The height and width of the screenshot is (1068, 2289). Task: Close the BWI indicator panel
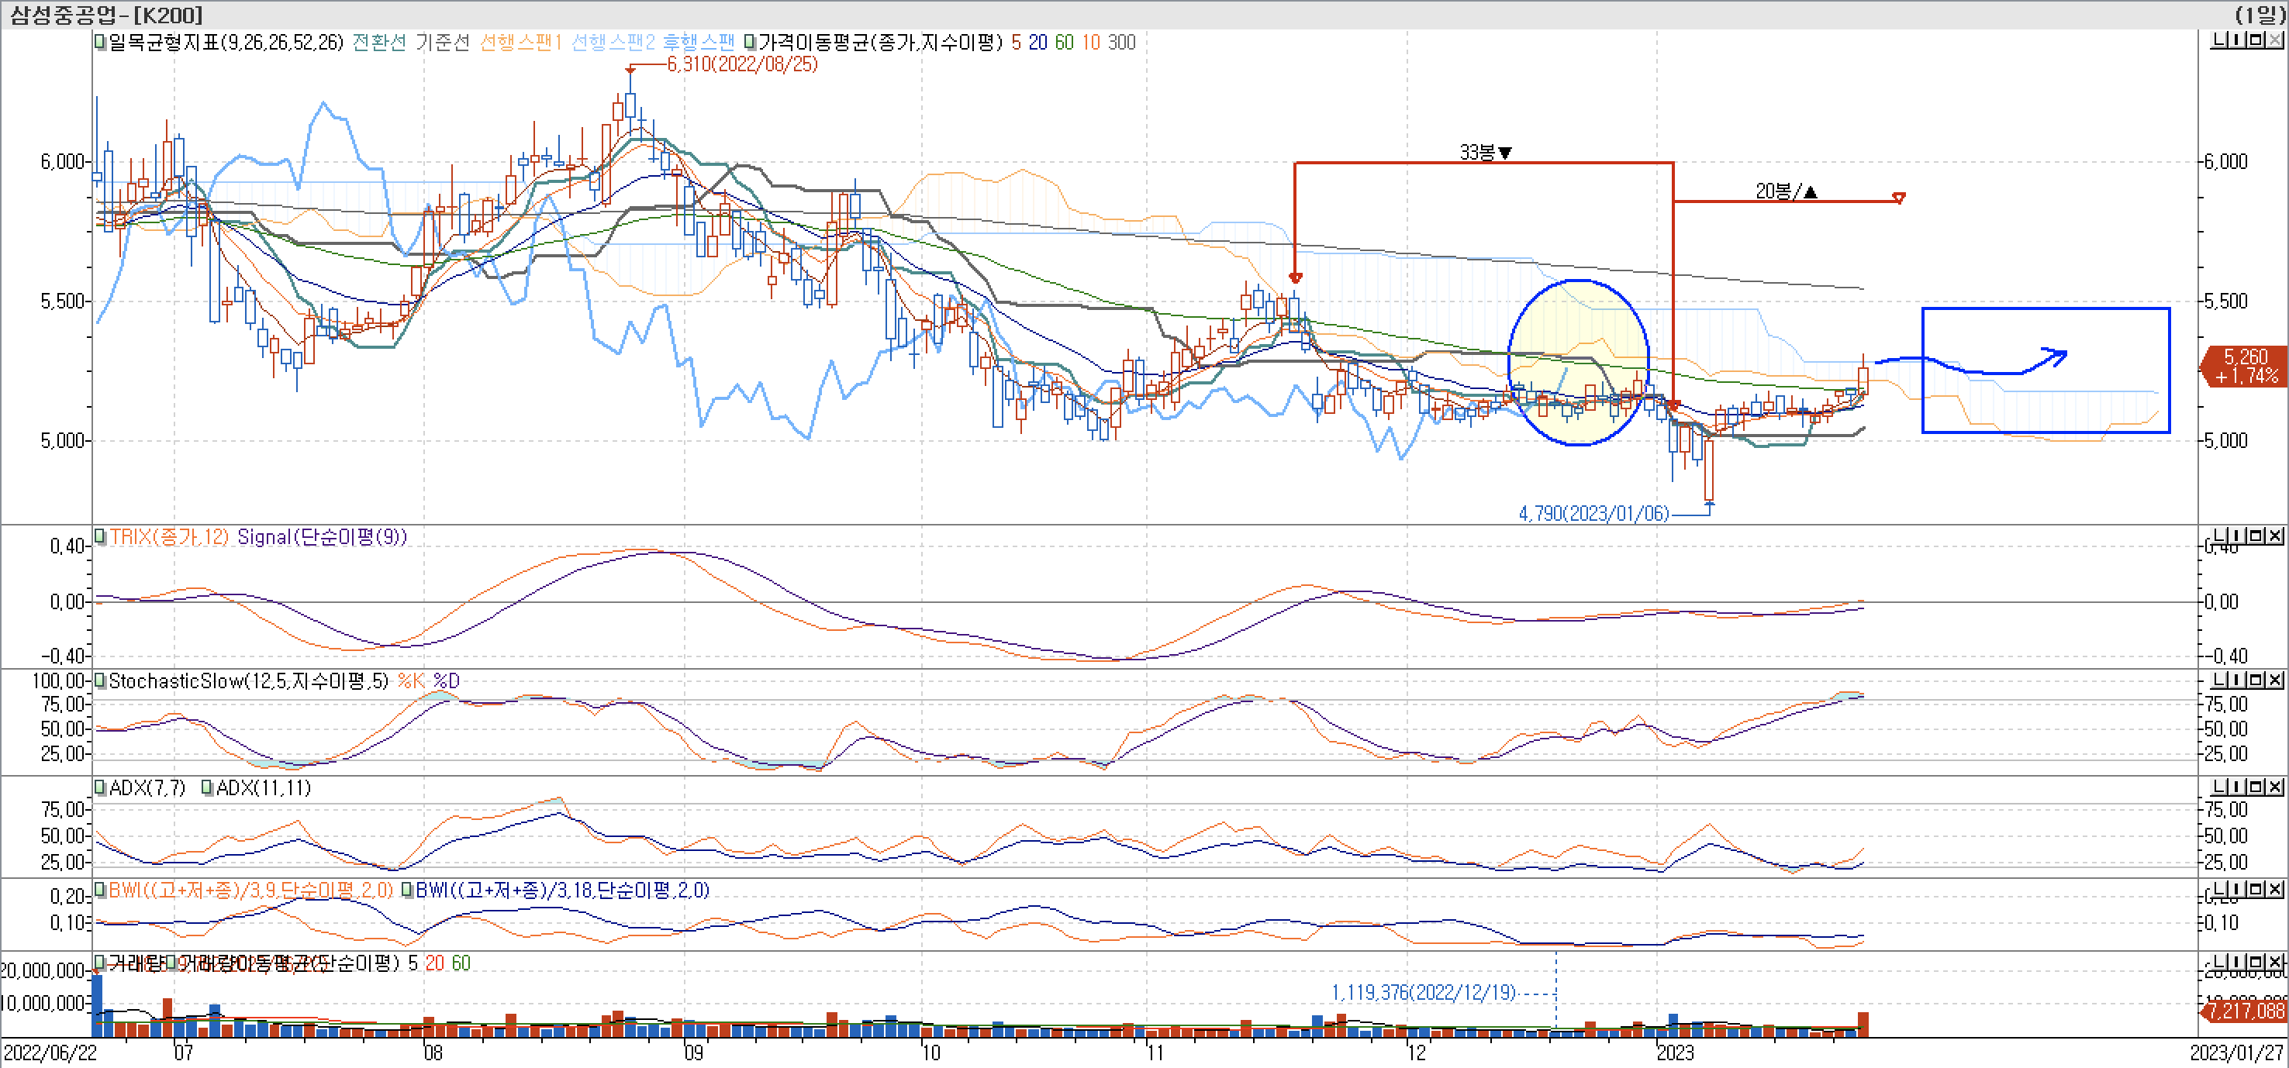pyautogui.click(x=2275, y=888)
